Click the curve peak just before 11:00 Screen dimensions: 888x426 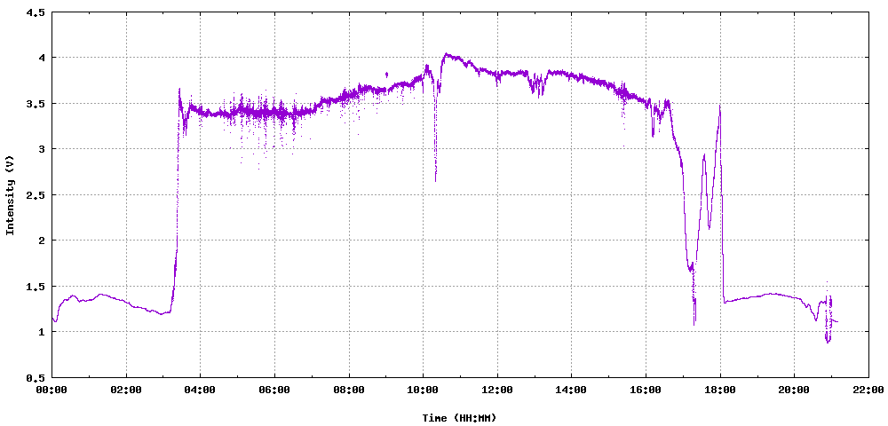click(x=447, y=54)
